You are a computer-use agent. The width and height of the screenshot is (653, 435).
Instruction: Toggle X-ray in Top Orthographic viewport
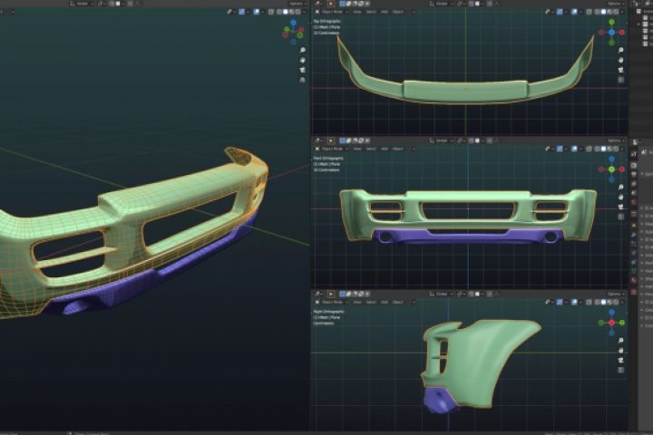589,12
